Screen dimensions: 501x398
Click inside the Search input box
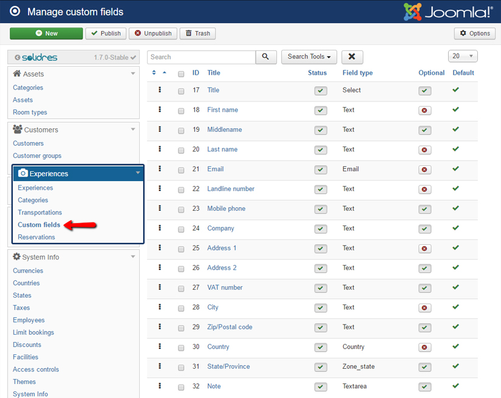pyautogui.click(x=200, y=57)
